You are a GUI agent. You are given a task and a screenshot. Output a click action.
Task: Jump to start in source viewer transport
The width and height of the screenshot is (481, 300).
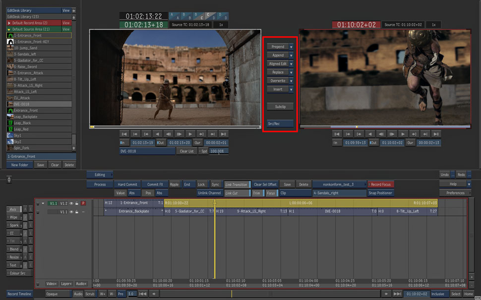pyautogui.click(x=124, y=134)
